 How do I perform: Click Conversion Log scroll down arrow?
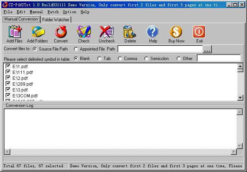click(x=239, y=146)
